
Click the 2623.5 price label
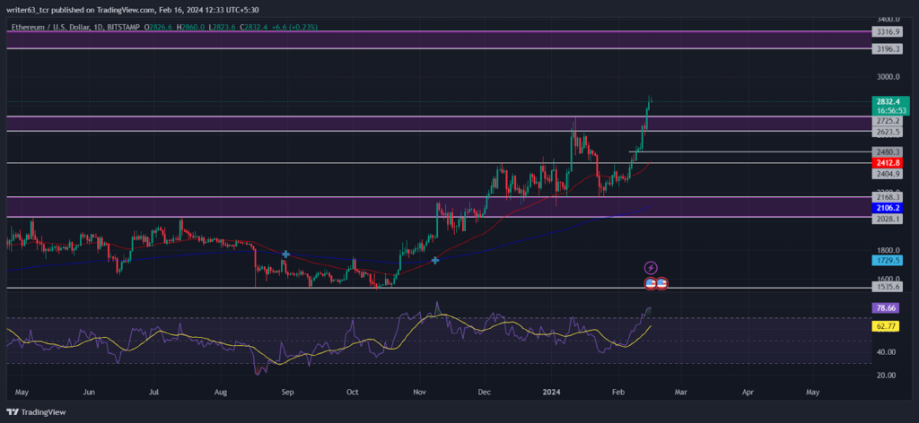[886, 133]
